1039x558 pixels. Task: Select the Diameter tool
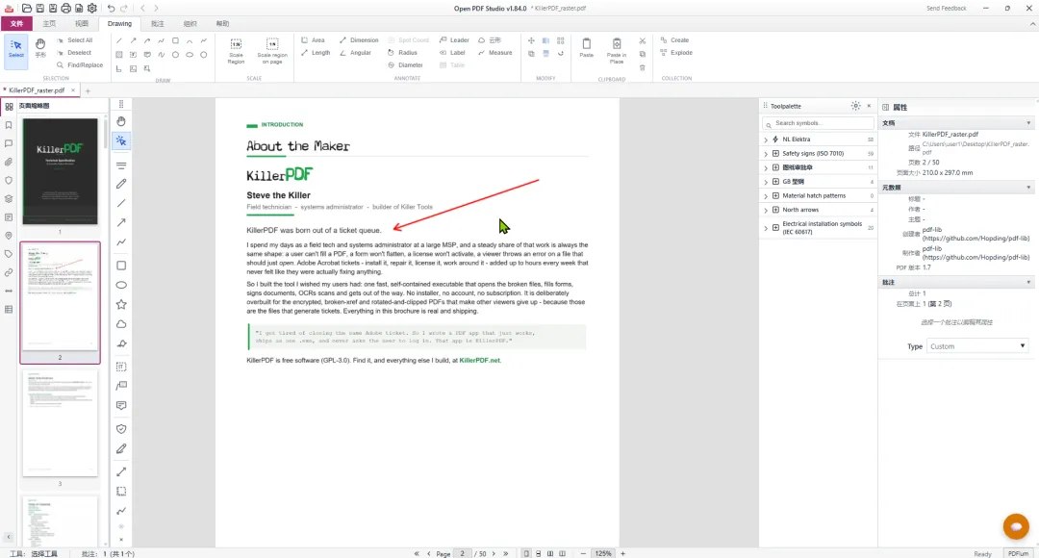click(406, 65)
